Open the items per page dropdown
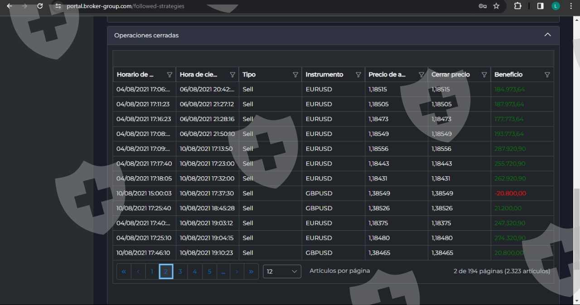The width and height of the screenshot is (580, 305). click(282, 271)
